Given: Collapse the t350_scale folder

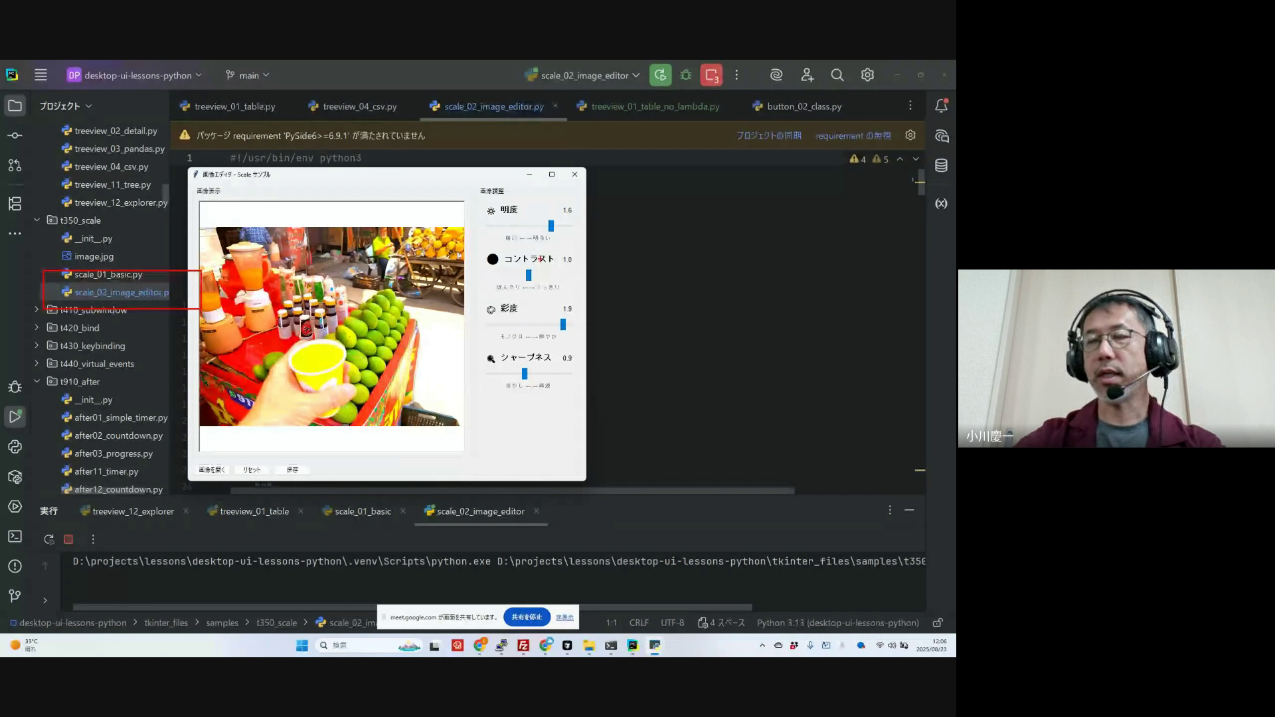Looking at the screenshot, I should 37,220.
